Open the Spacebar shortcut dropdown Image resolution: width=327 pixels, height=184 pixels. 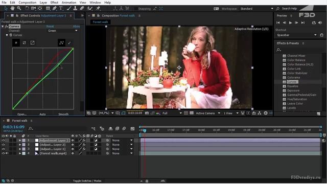(x=297, y=35)
